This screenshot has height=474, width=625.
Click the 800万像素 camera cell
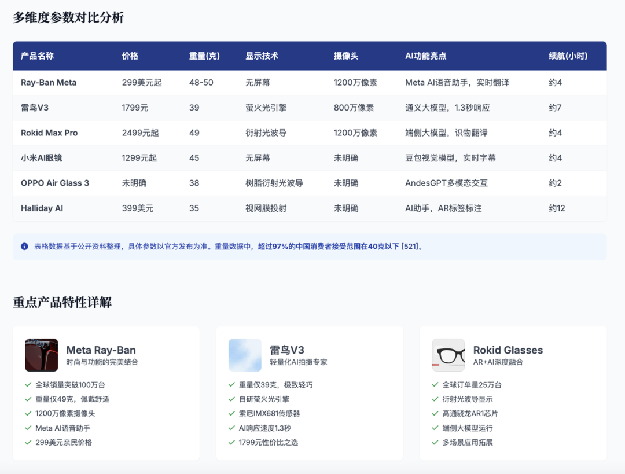354,108
